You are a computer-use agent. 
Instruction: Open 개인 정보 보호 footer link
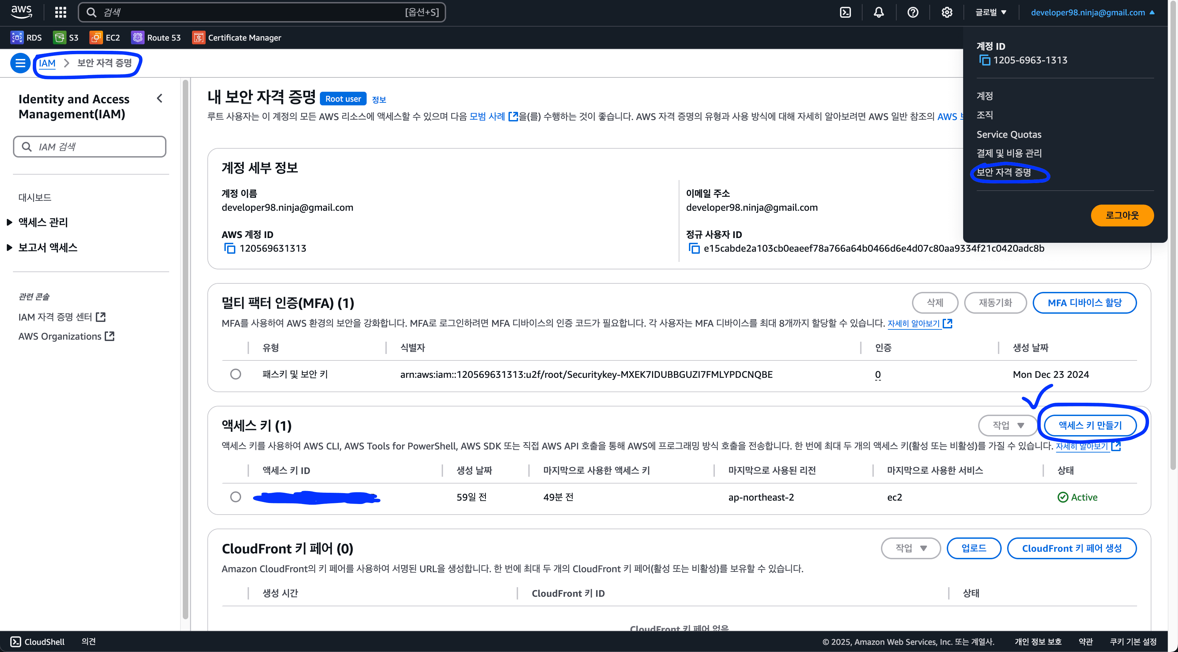click(1037, 641)
